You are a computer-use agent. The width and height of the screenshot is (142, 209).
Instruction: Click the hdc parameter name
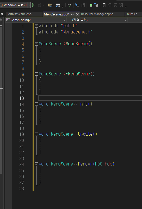coord(108,164)
